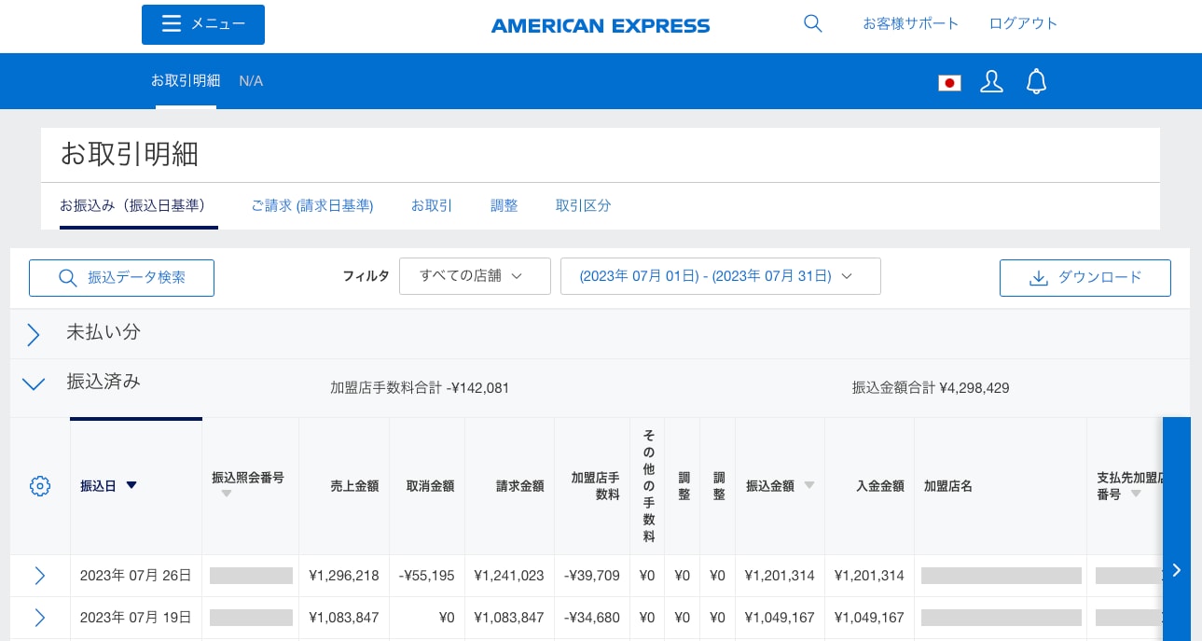Open the date range dropdown
The image size is (1202, 641).
coord(720,276)
